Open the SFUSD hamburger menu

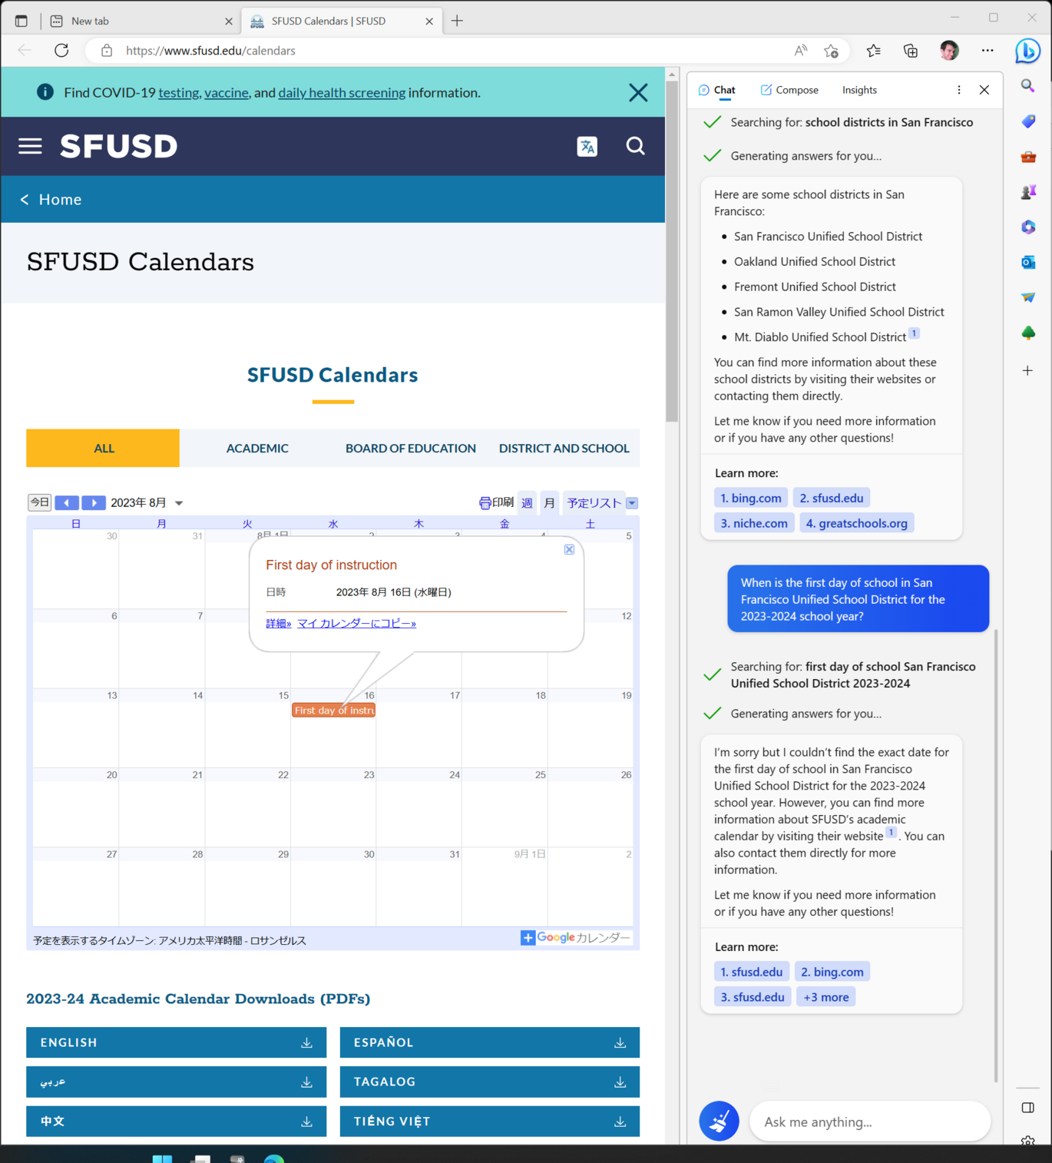30,146
